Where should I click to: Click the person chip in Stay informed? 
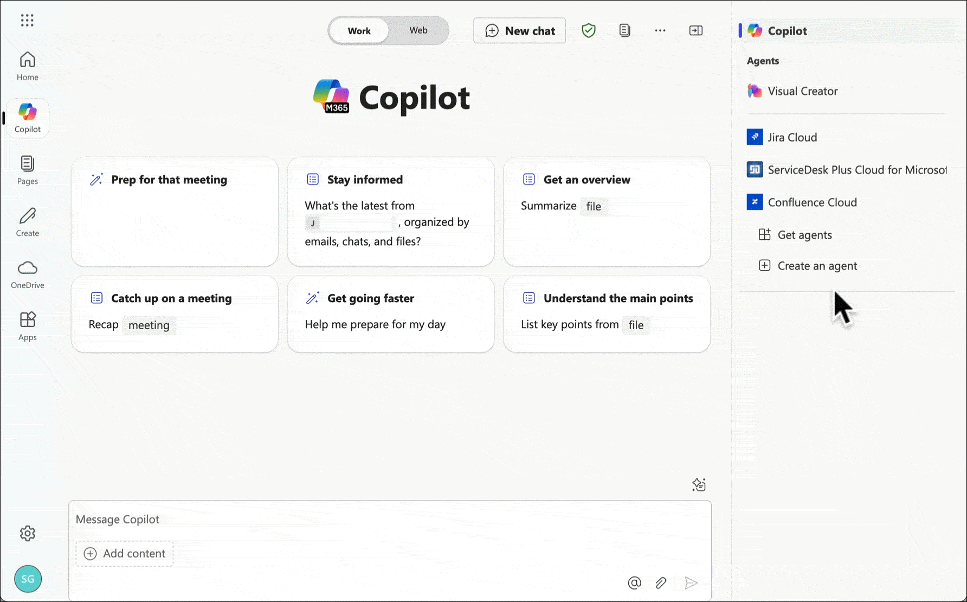pyautogui.click(x=350, y=223)
